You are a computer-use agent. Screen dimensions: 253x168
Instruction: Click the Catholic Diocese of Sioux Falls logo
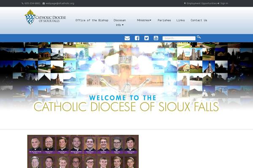click(x=46, y=17)
